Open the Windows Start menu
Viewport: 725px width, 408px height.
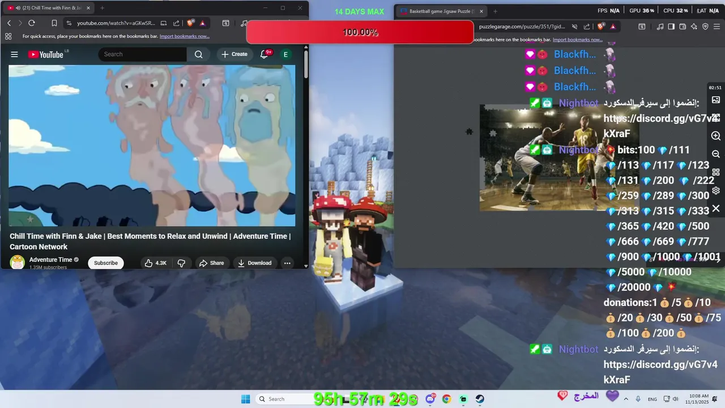pos(245,399)
